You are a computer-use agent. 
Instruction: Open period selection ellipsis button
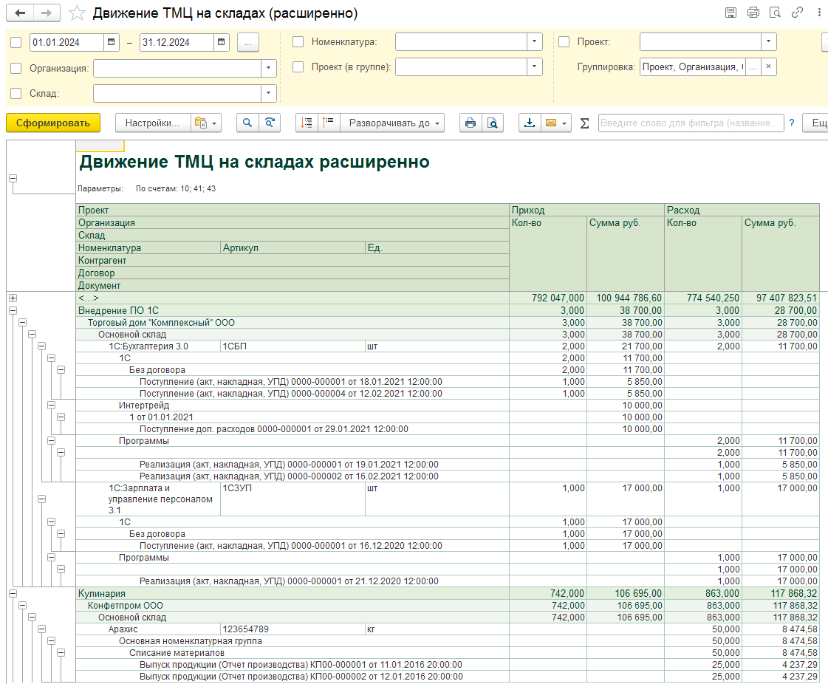pyautogui.click(x=247, y=42)
